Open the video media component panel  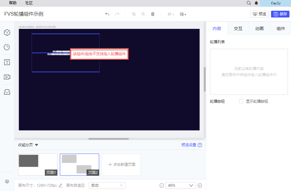7,77
